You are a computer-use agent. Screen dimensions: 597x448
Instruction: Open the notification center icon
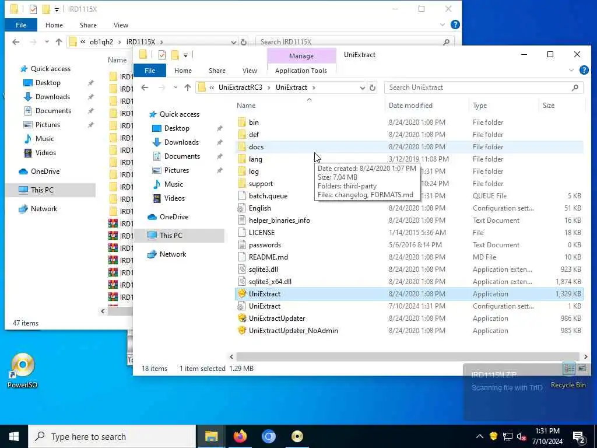pos(578,437)
